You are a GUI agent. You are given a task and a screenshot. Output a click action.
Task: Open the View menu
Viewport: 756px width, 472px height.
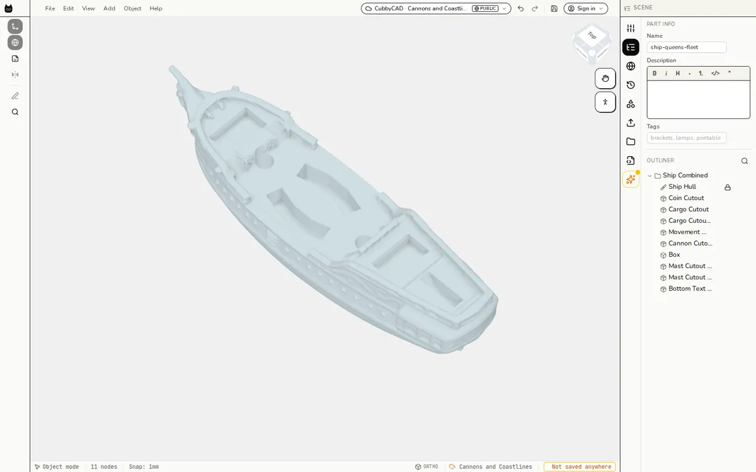coord(88,8)
